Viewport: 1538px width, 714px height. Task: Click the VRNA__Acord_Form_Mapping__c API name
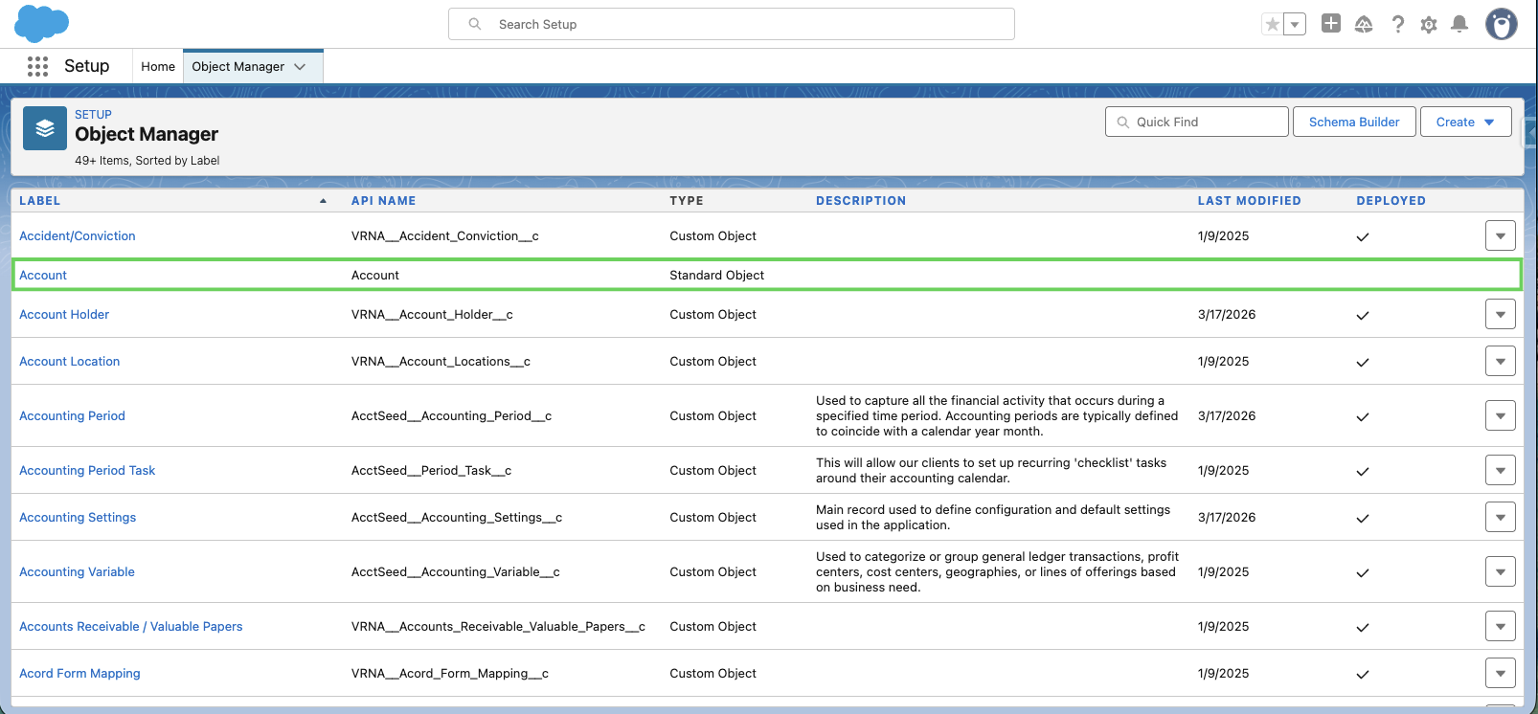[450, 674]
